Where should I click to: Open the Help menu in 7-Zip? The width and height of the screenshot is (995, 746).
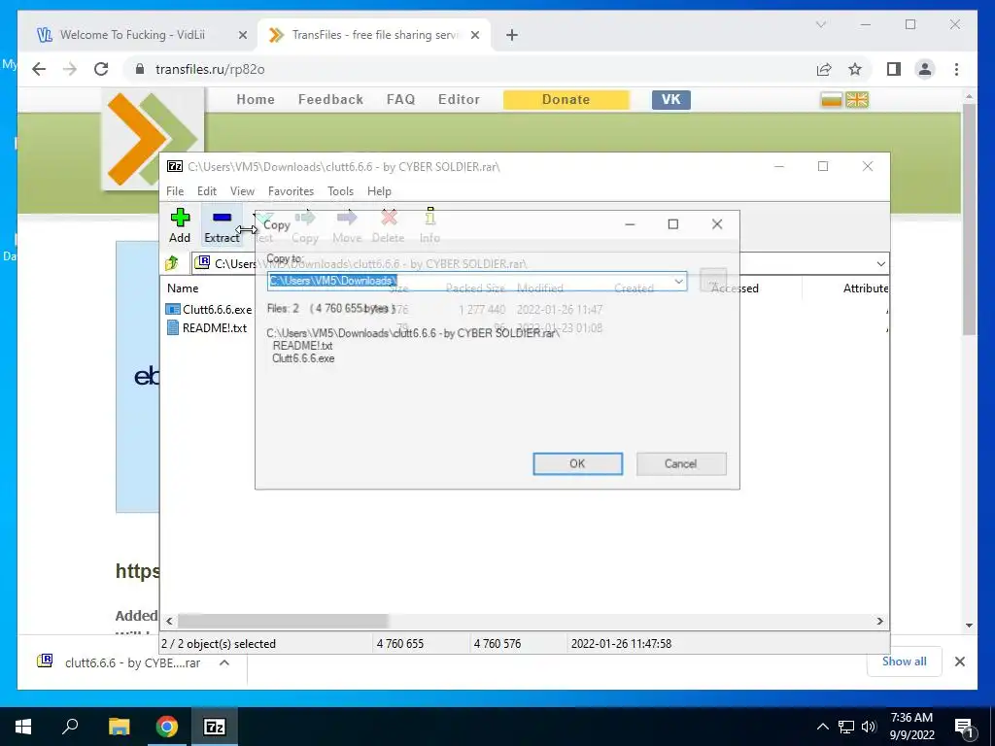pos(379,191)
